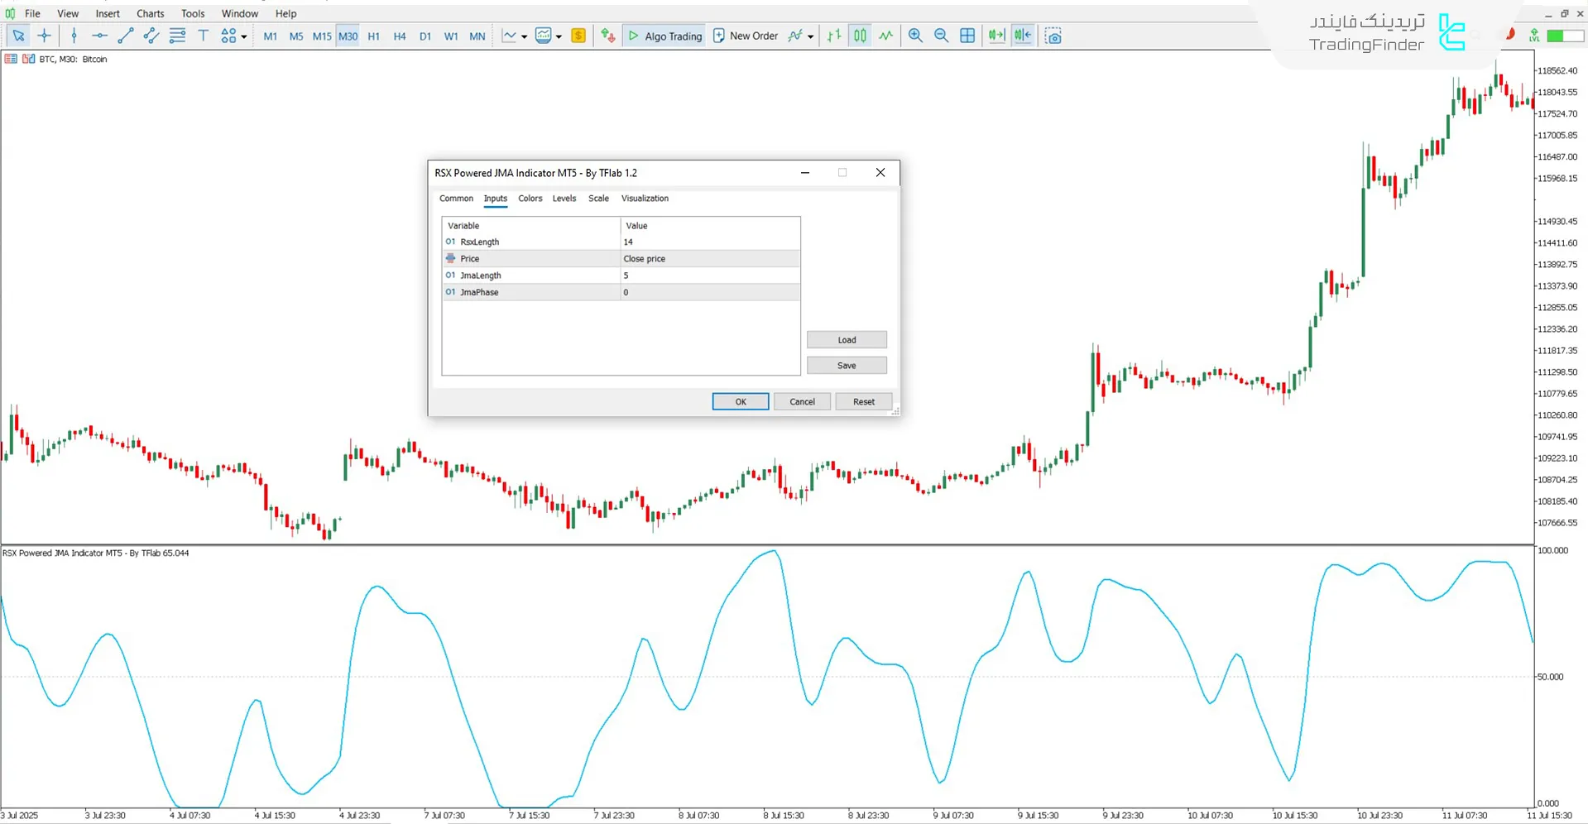Switch to the Colors tab
Viewport: 1588px width, 824px height.
click(x=530, y=199)
